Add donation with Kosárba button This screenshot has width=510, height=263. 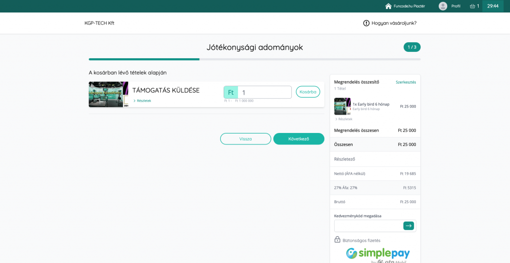point(308,92)
